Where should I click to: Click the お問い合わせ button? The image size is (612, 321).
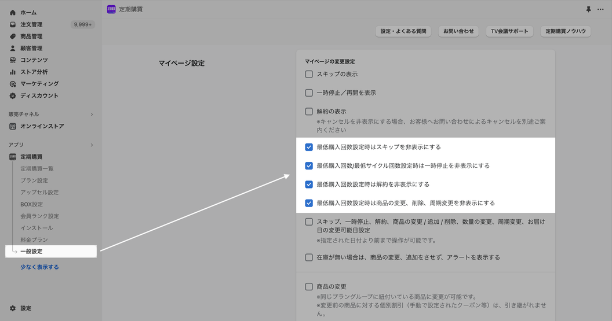tap(458, 31)
